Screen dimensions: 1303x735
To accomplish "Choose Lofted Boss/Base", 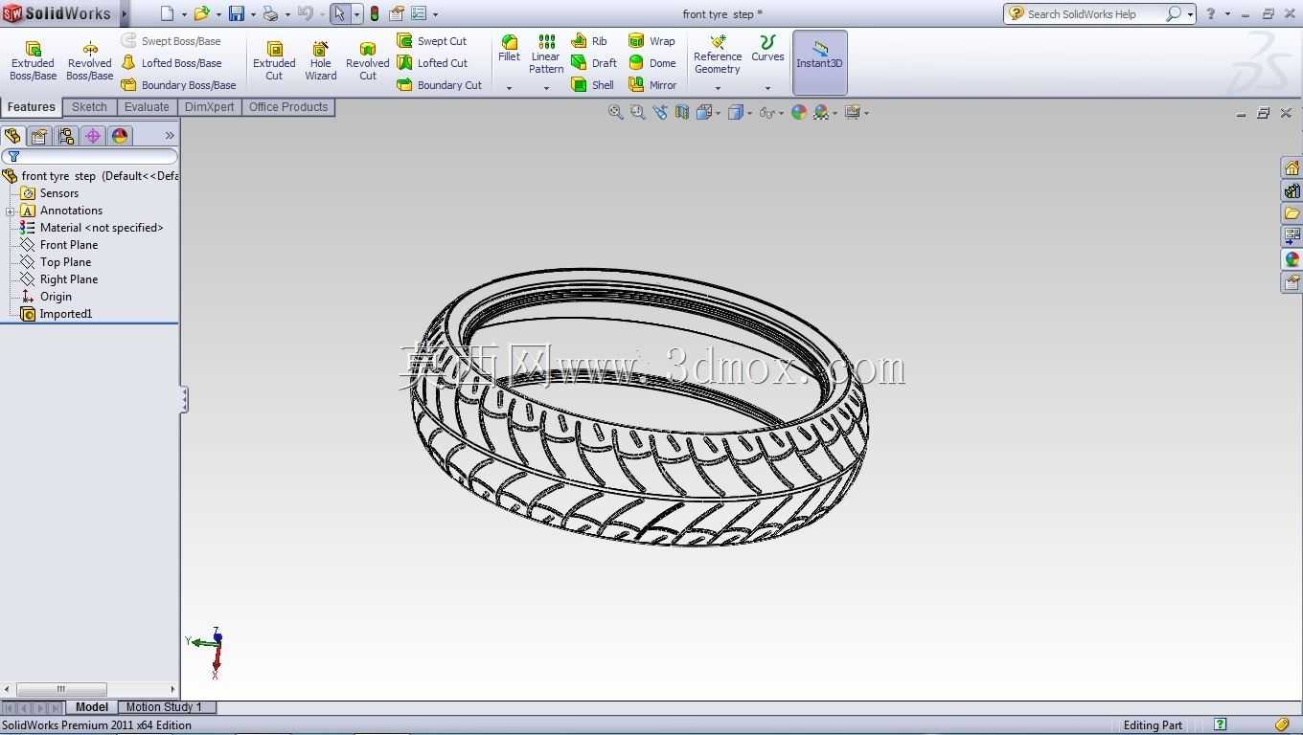I will coord(171,63).
